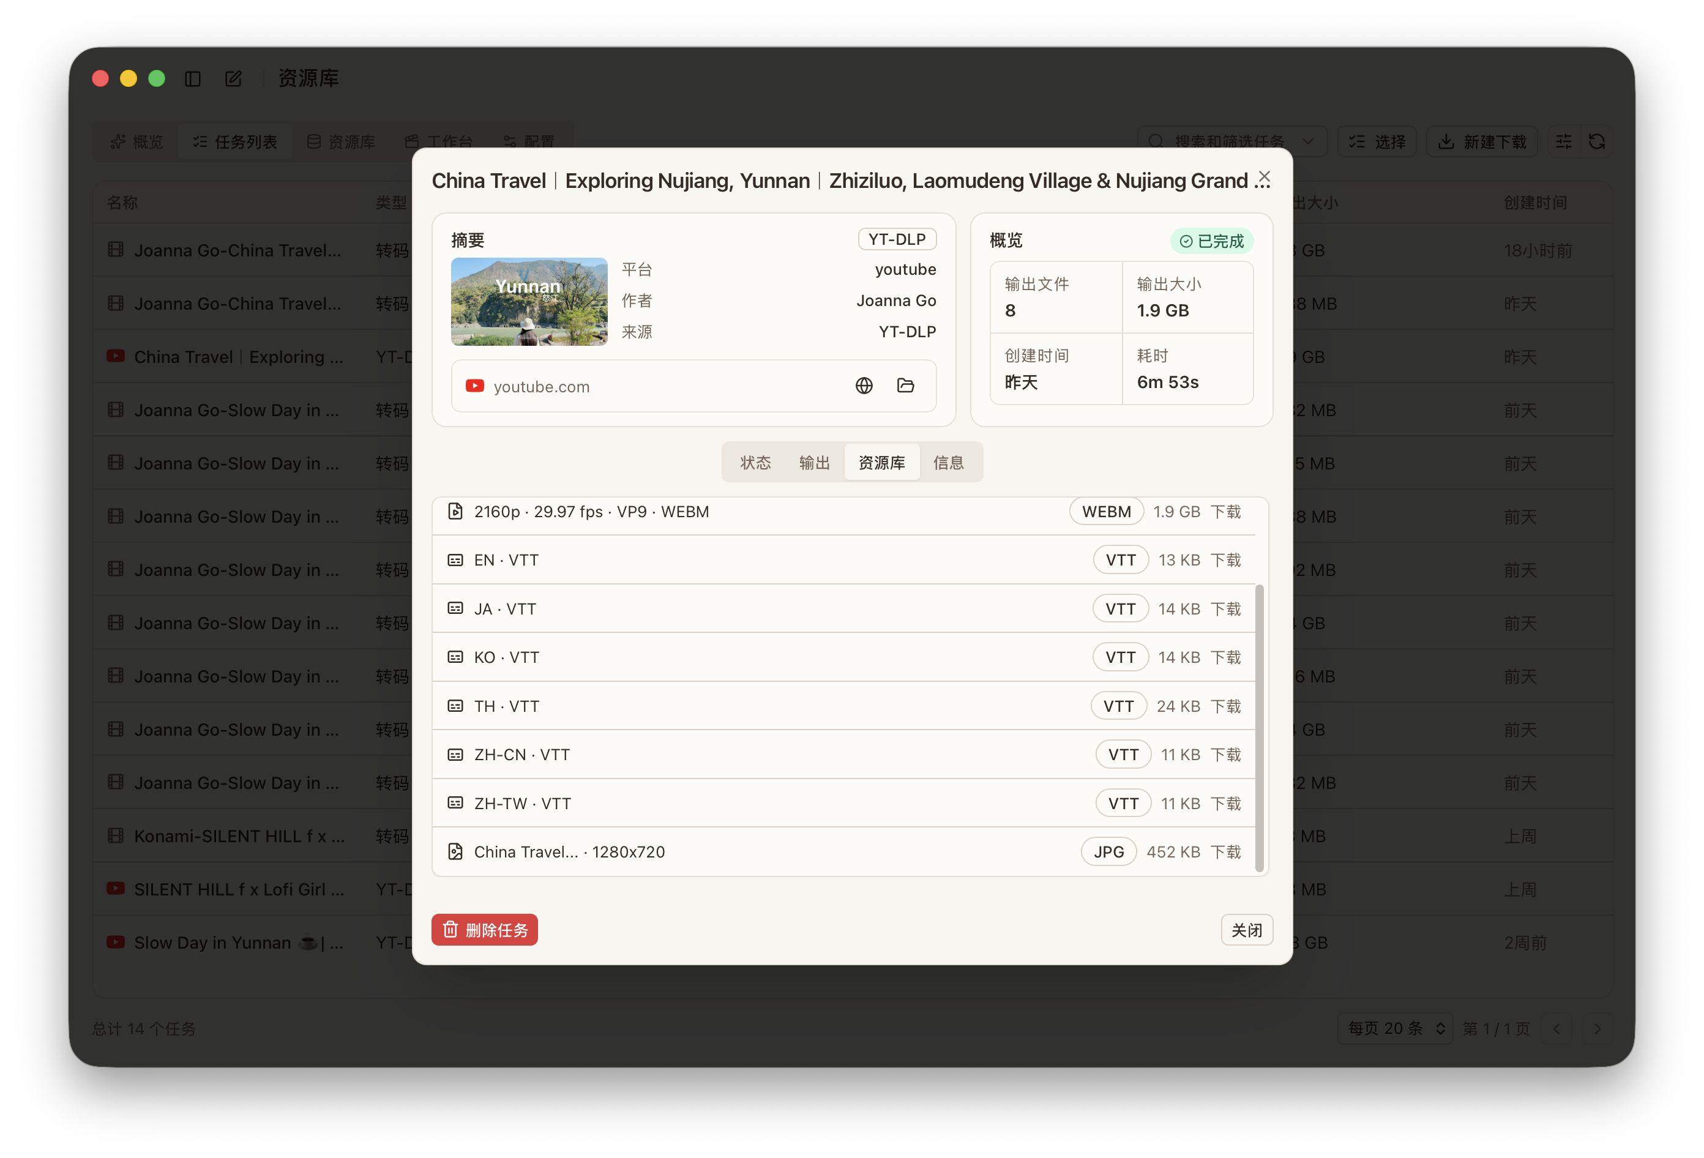Switch to the 信息 tab
This screenshot has height=1158, width=1704.
pos(949,462)
